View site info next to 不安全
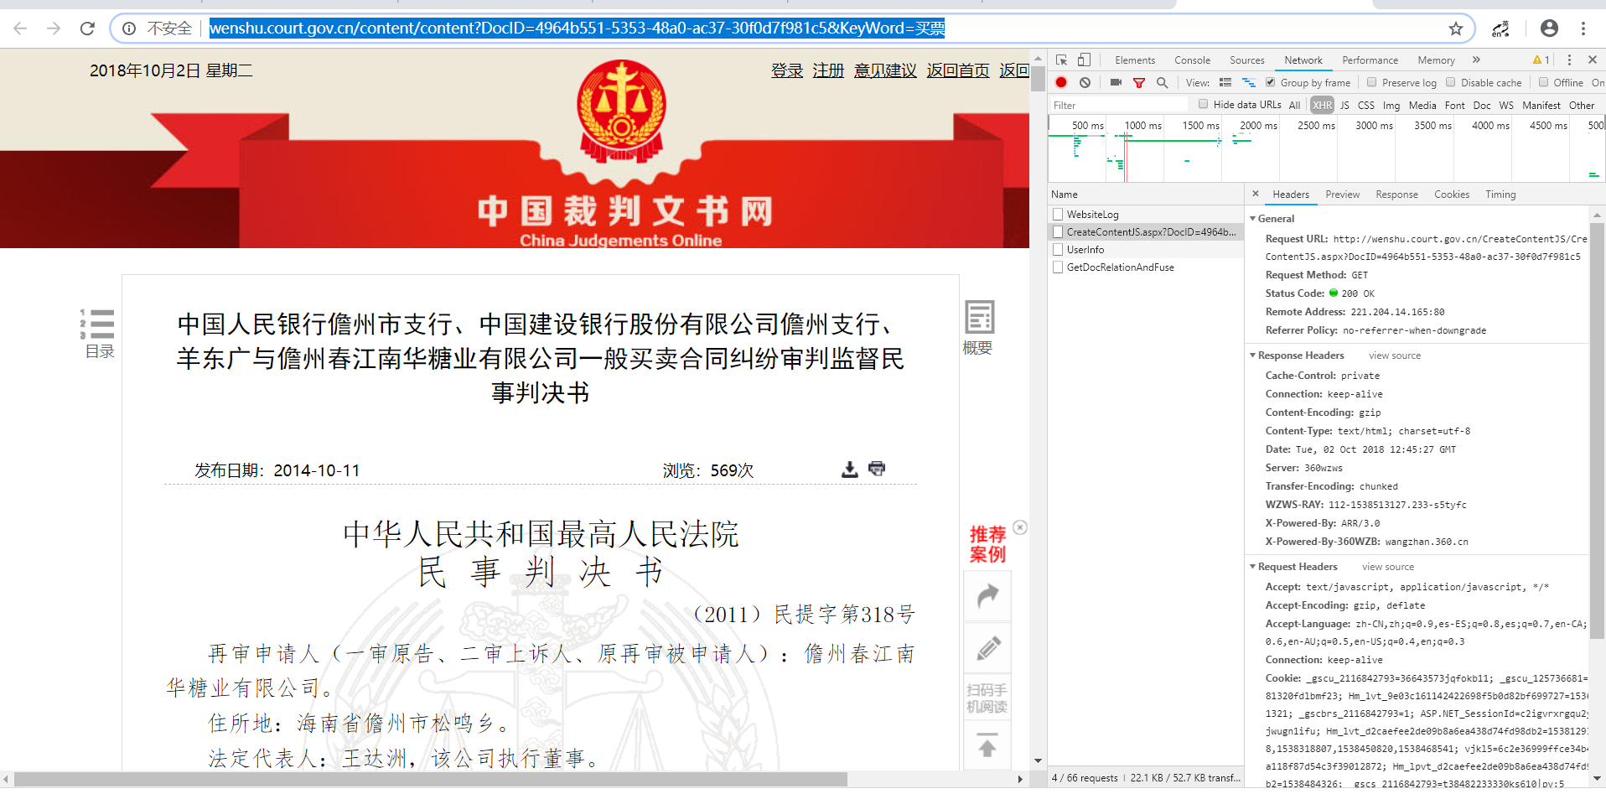The width and height of the screenshot is (1606, 794). coord(129,29)
